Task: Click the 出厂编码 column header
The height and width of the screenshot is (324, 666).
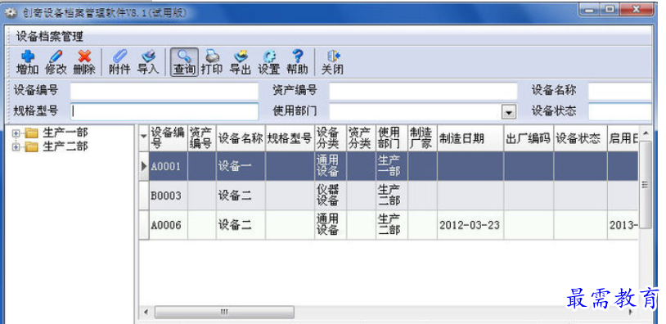Action: pos(529,138)
